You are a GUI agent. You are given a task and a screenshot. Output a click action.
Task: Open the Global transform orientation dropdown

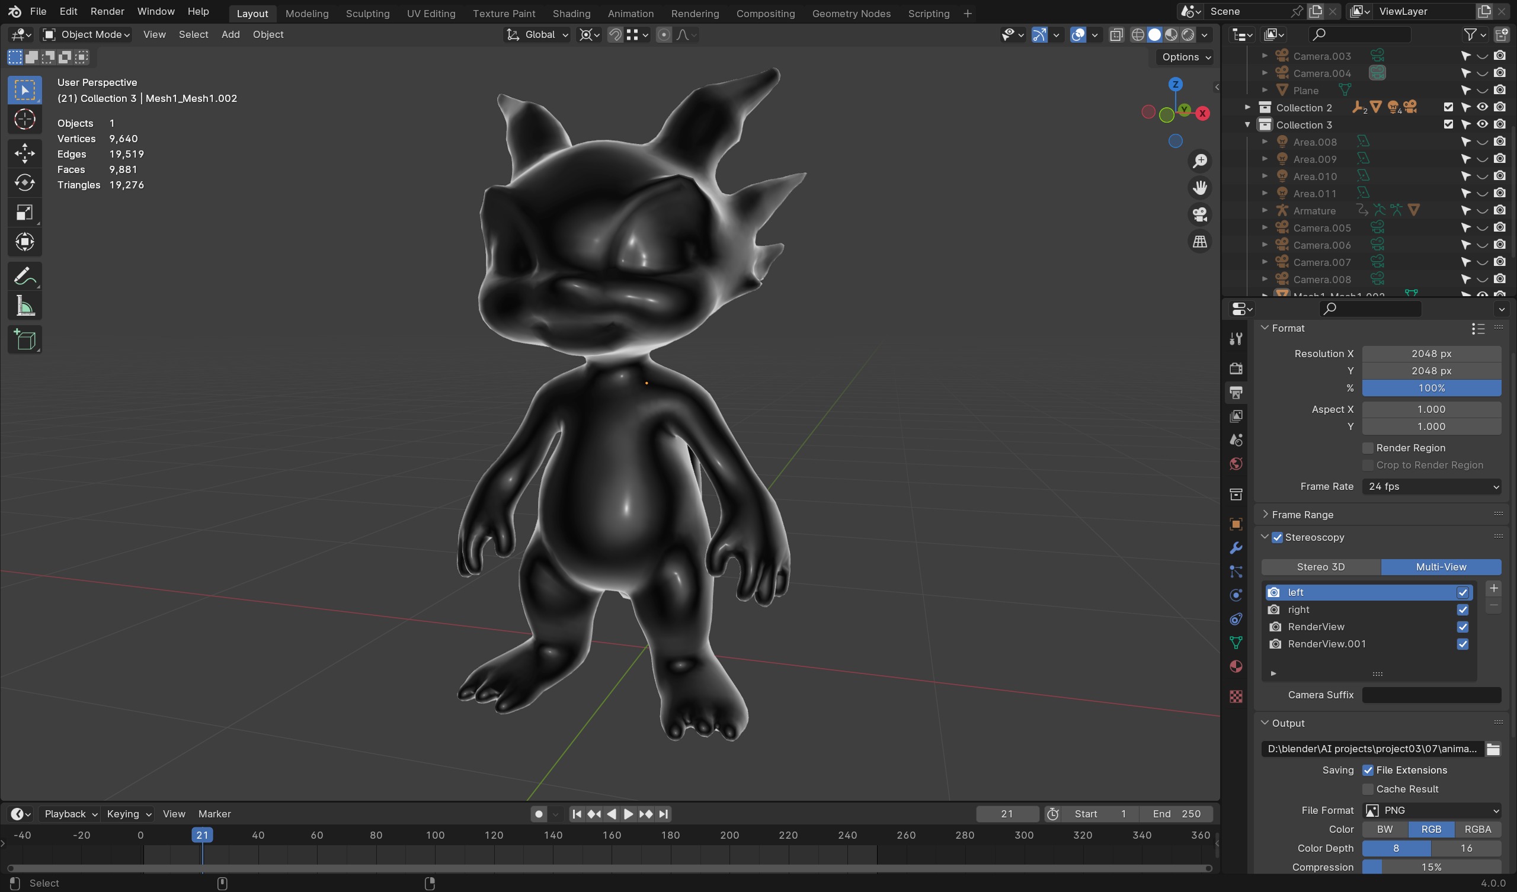pyautogui.click(x=537, y=34)
